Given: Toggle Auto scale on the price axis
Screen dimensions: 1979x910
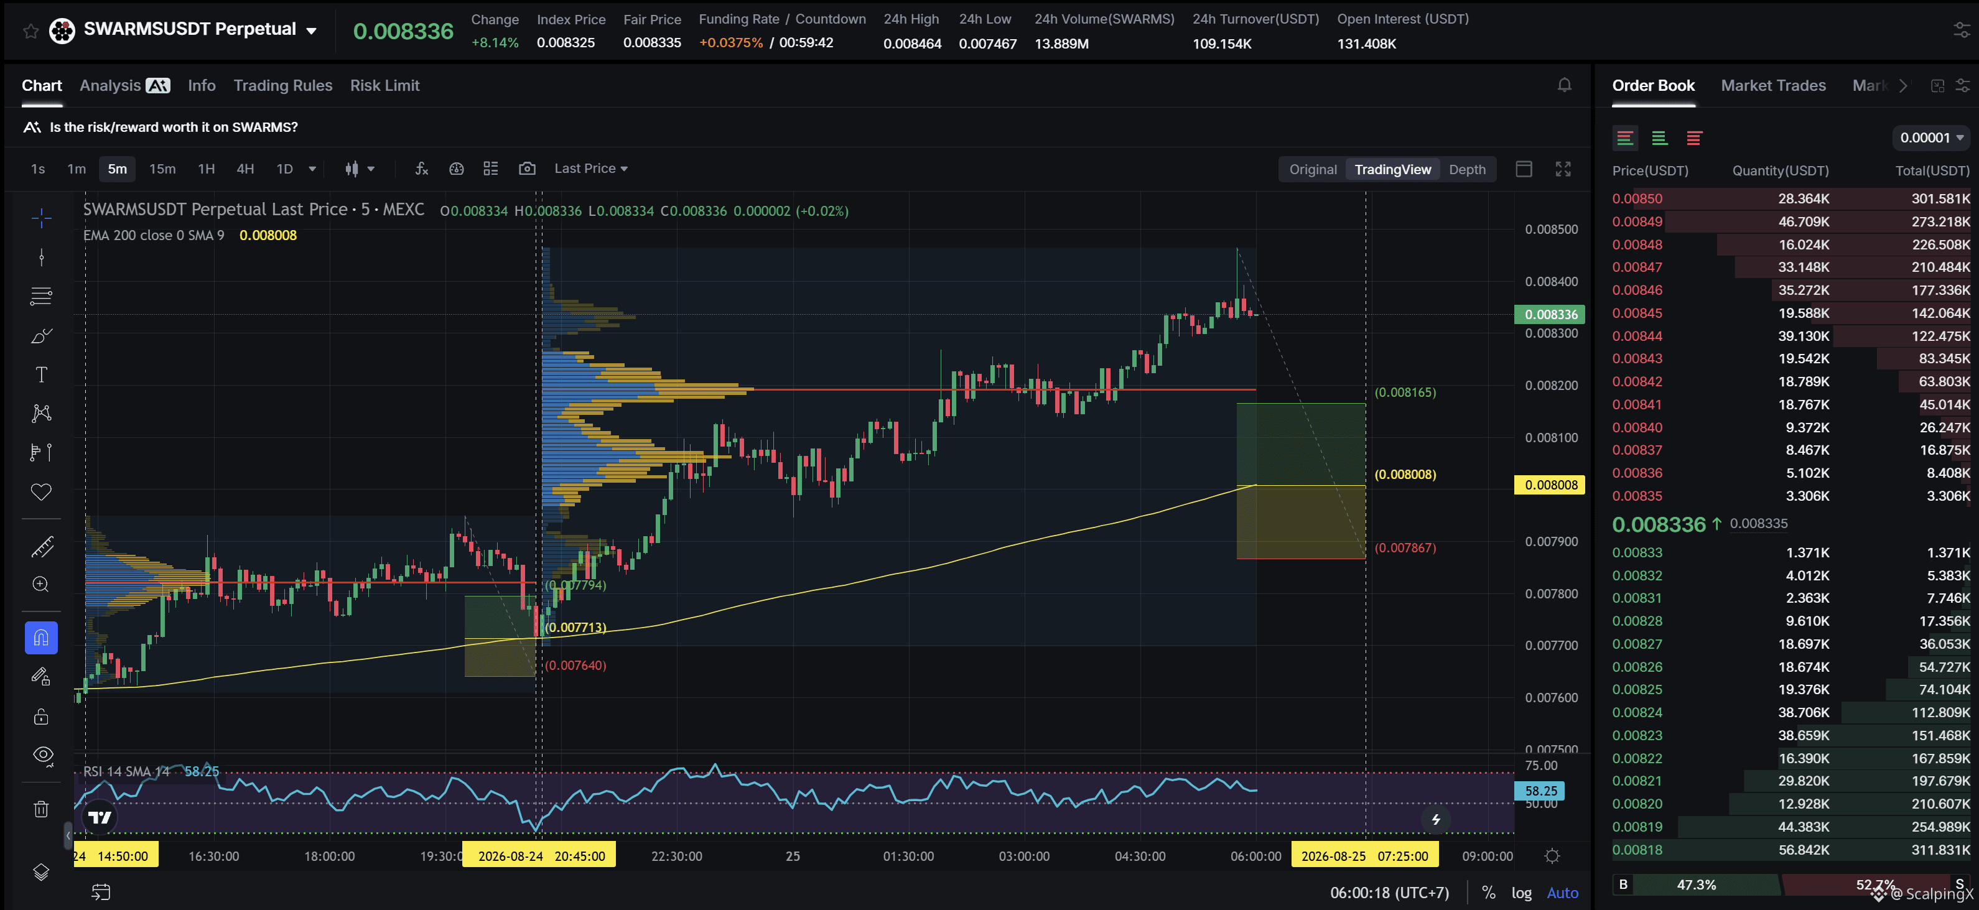Looking at the screenshot, I should pos(1563,893).
